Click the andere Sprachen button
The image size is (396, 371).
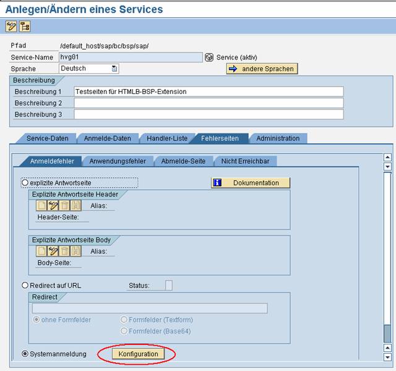262,69
